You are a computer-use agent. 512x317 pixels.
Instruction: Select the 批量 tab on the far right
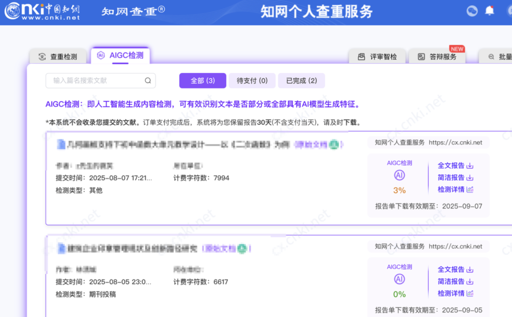tap(500, 56)
